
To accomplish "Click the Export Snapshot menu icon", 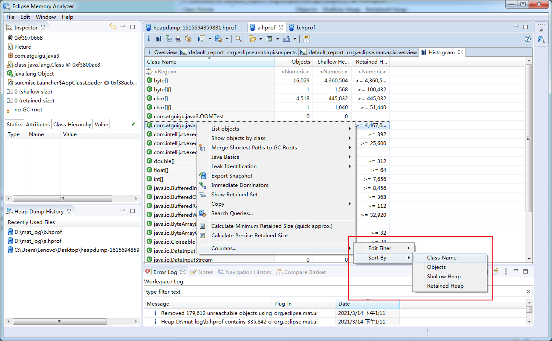I will 203,175.
